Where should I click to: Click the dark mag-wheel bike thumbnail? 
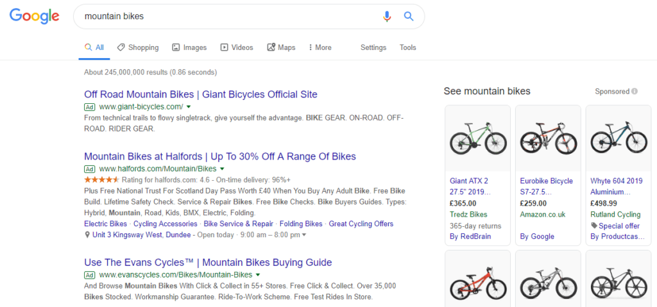[x=619, y=282]
